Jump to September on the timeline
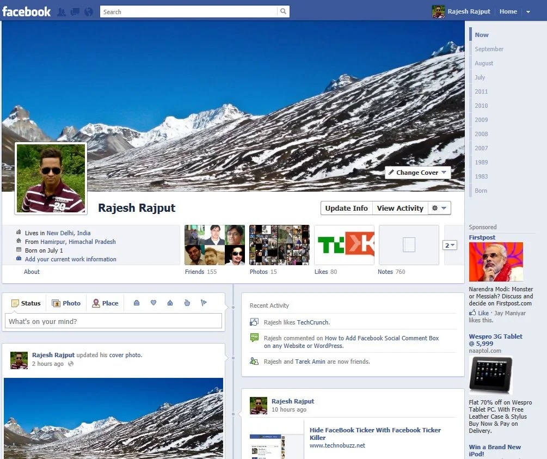The height and width of the screenshot is (459, 547). coord(489,49)
